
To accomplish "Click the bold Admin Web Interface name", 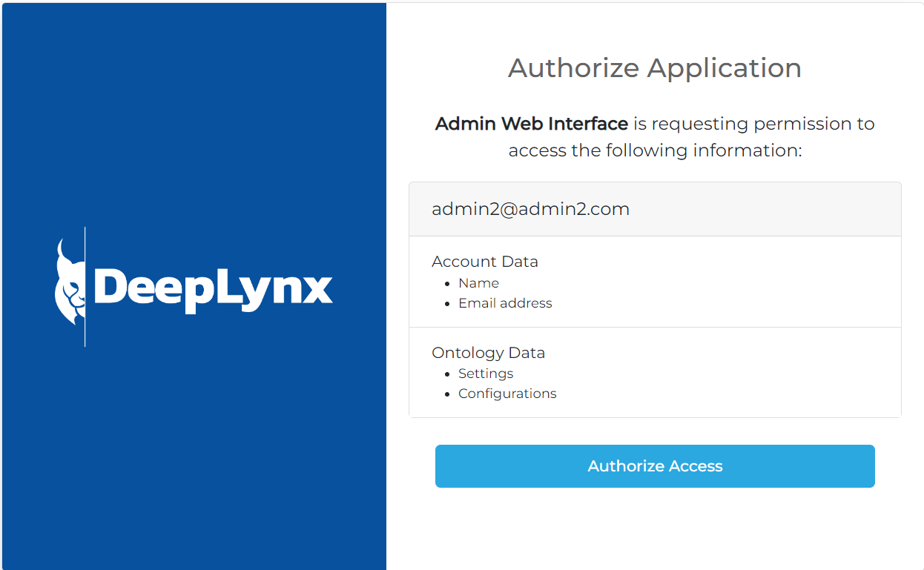I will coord(531,124).
